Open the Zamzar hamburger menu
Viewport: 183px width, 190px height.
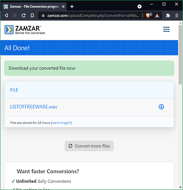pyautogui.click(x=166, y=29)
